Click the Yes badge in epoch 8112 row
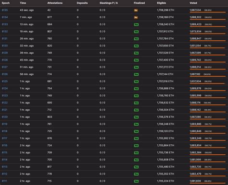This screenshot has height=185, width=228. tap(136, 174)
